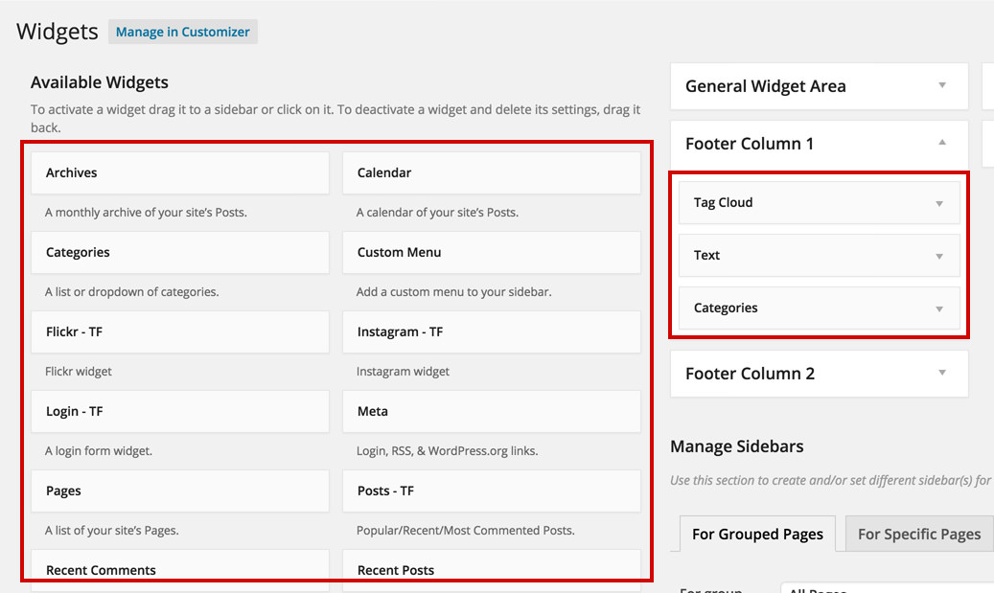Click the "Available Widgets" heading
The height and width of the screenshot is (593, 994).
(100, 82)
